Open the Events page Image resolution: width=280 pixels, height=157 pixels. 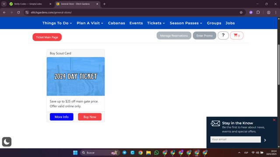(136, 23)
